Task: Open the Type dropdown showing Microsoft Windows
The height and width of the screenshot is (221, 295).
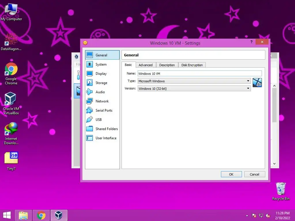Action: (x=194, y=81)
